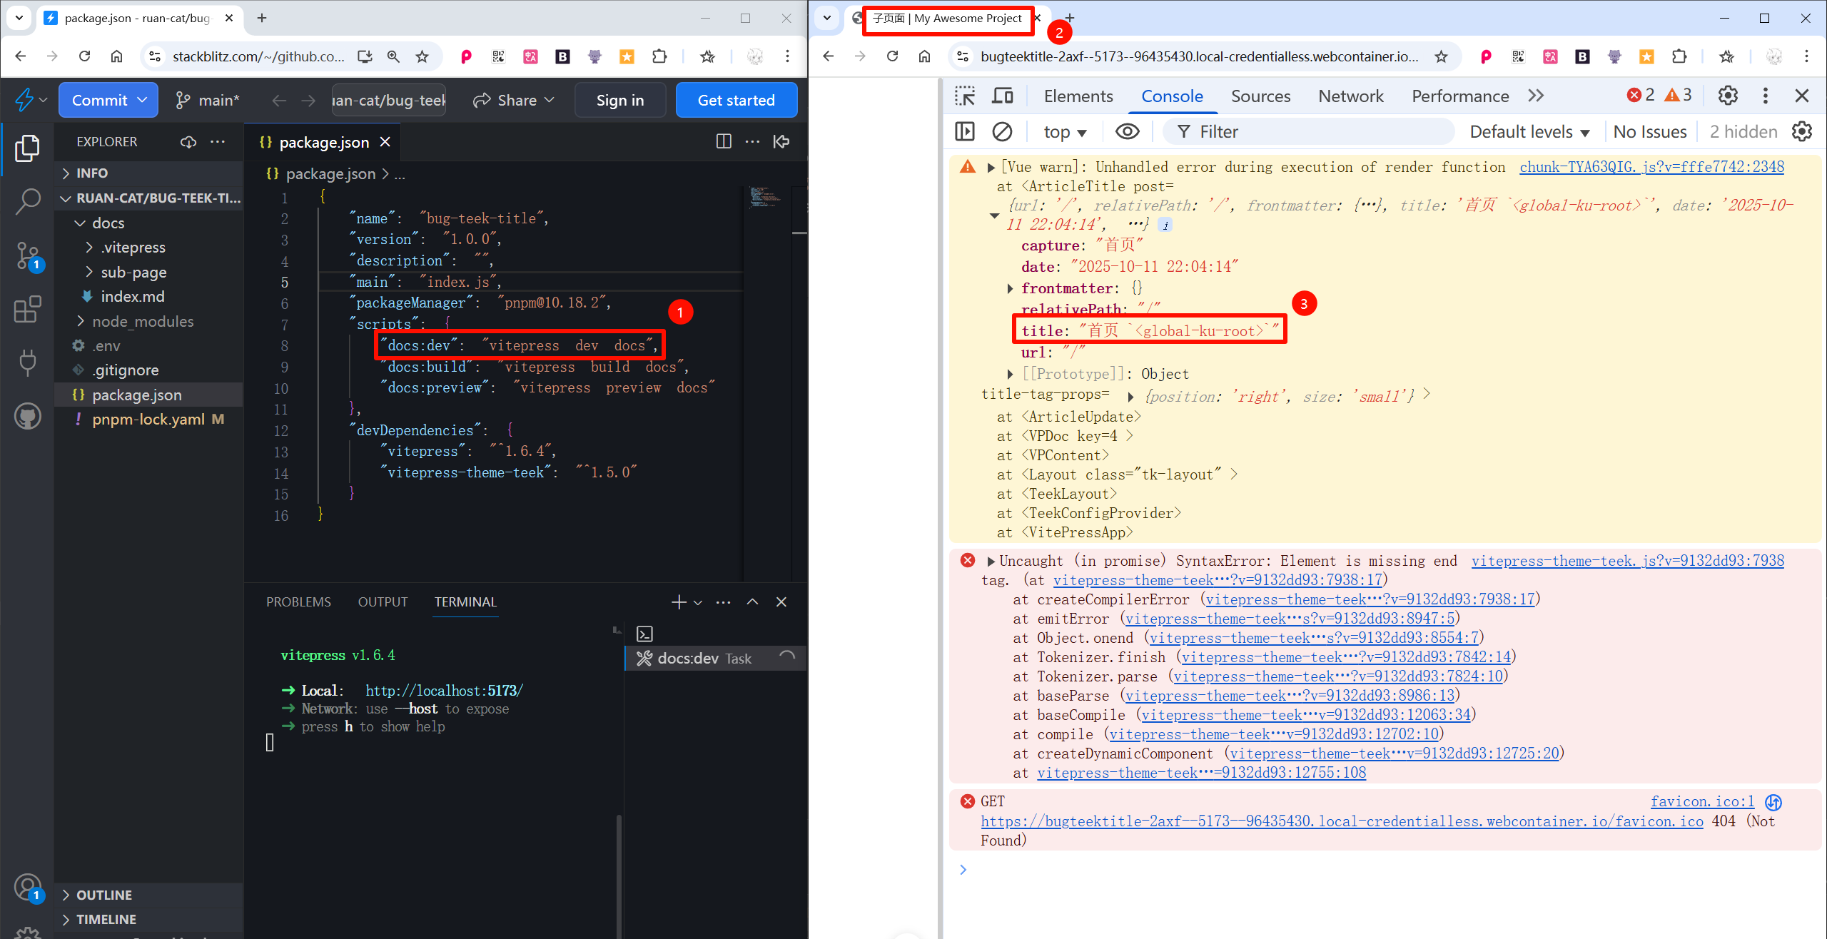The image size is (1827, 939).
Task: Toggle live expression eye icon
Action: point(1127,132)
